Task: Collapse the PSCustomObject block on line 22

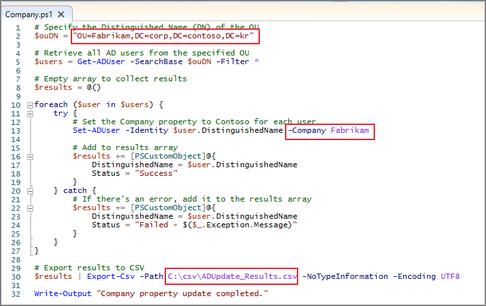Action: pyautogui.click(x=30, y=208)
